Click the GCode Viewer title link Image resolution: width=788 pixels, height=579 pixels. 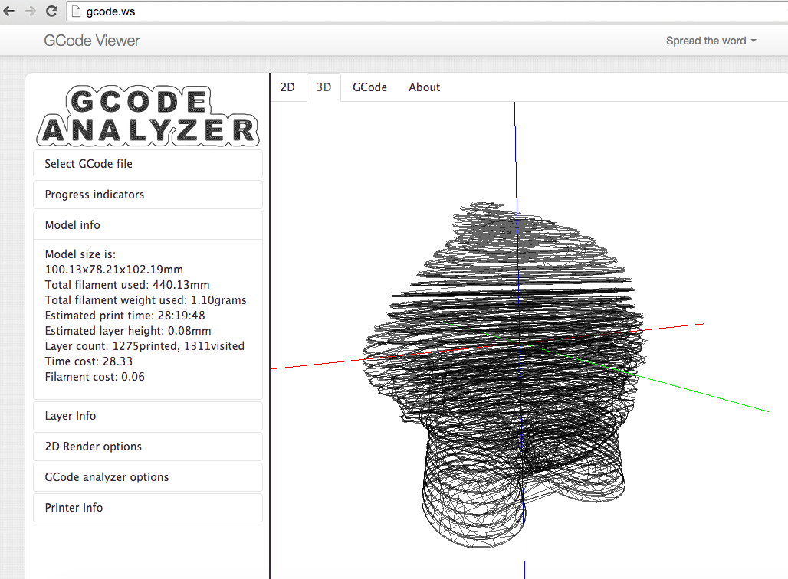click(92, 41)
